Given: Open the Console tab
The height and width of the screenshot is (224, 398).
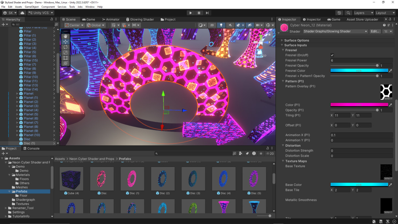Looking at the screenshot, I should tap(31, 148).
